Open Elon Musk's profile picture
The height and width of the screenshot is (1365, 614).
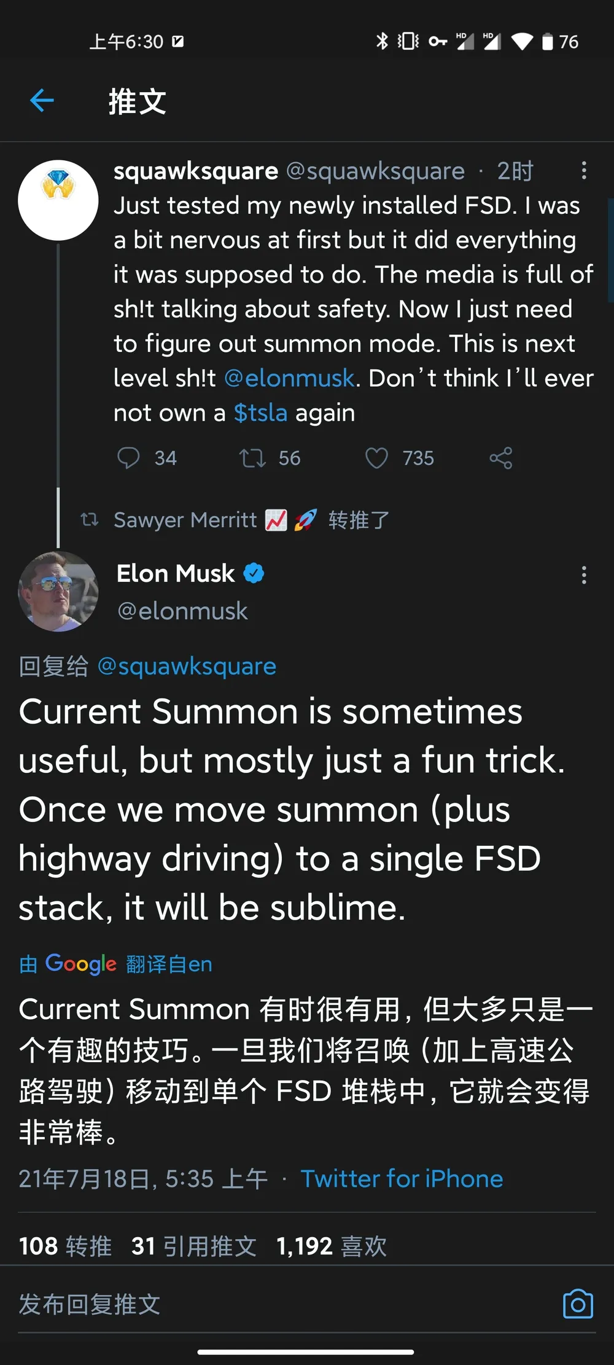point(58,592)
